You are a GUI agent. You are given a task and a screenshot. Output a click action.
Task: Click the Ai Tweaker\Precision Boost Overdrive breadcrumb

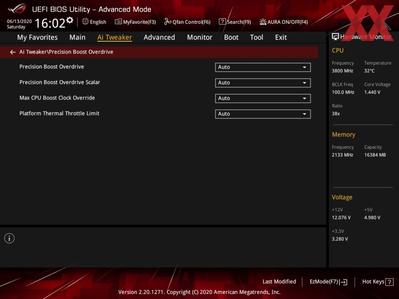66,52
